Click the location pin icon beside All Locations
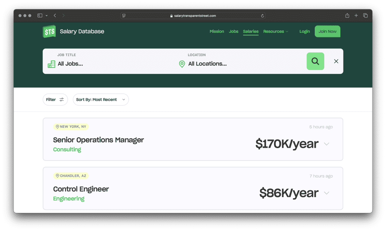The image size is (386, 231). tap(182, 64)
